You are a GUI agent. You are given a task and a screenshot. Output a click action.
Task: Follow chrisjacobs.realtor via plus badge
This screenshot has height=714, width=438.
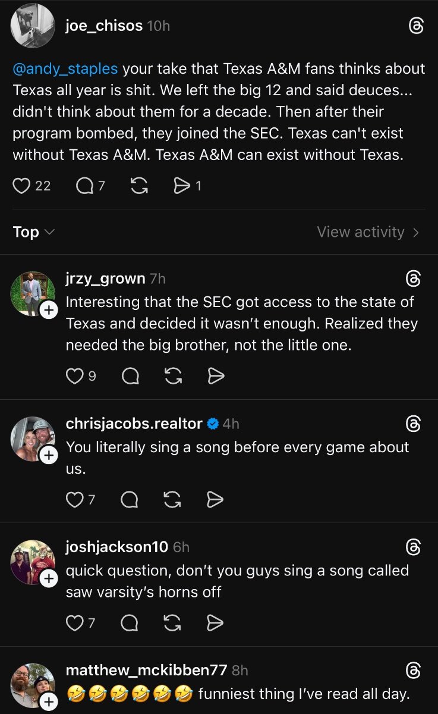point(49,455)
